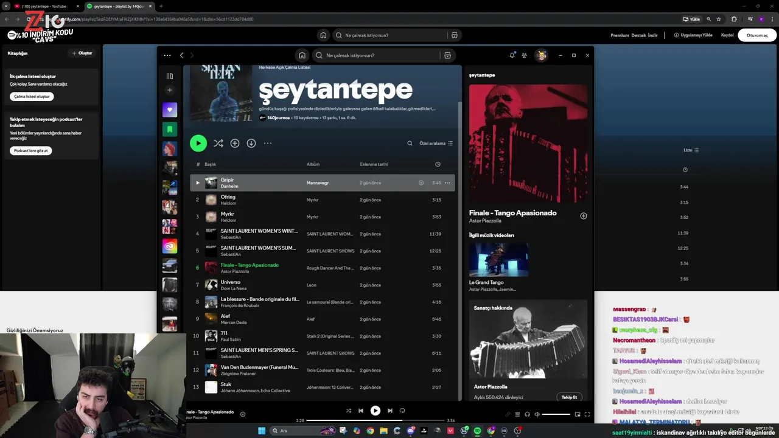Screen dimensions: 779x438
Task: Switch to the şeytantepe YouTube browser tab
Action: (47, 6)
